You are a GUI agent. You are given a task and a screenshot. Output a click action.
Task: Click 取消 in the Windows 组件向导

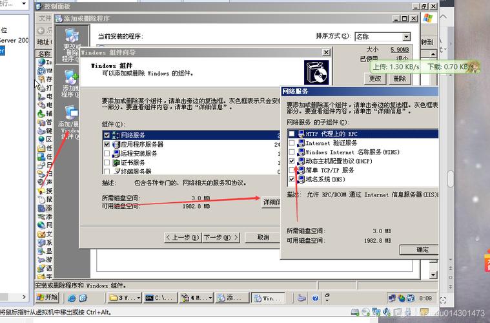click(262, 238)
